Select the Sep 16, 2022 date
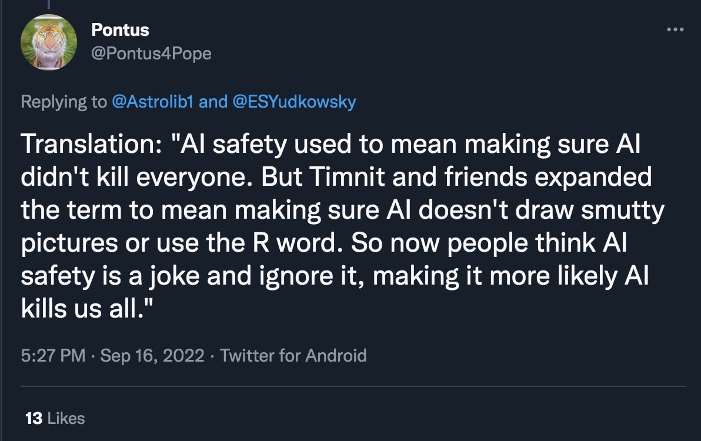 point(152,355)
